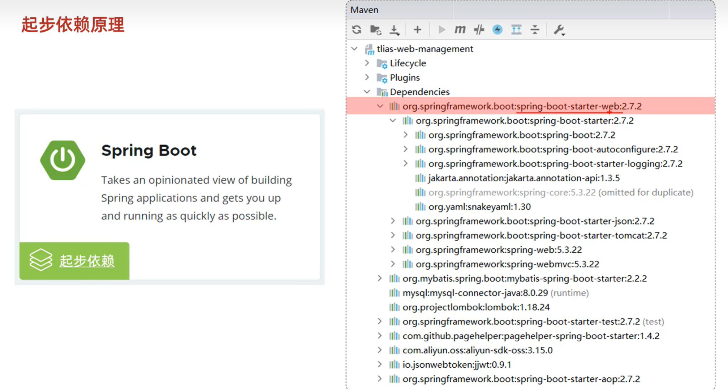Image resolution: width=728 pixels, height=390 pixels.
Task: Click Plugins folder gear icon
Action: click(382, 78)
